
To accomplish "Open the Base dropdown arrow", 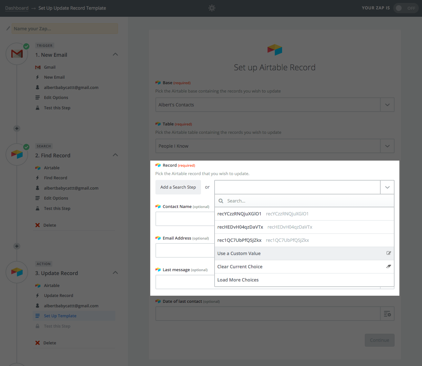I will tap(387, 105).
